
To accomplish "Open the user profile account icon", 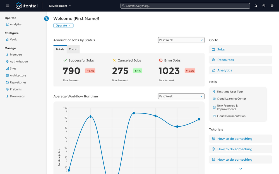I will (272, 6).
